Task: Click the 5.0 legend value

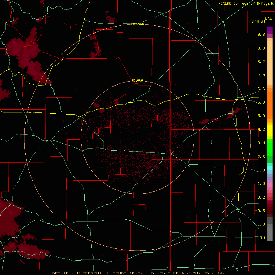Action: click(261, 116)
